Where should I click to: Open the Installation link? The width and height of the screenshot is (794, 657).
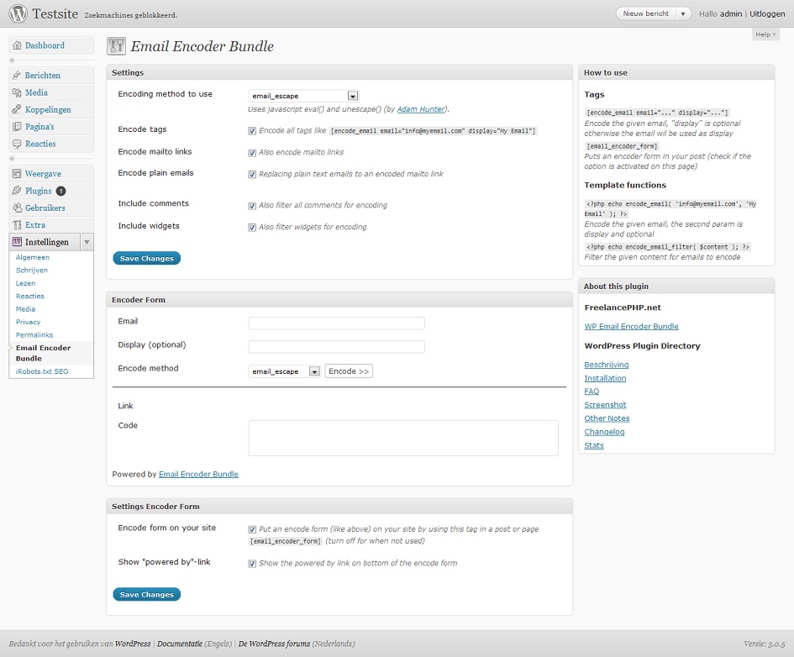click(605, 378)
